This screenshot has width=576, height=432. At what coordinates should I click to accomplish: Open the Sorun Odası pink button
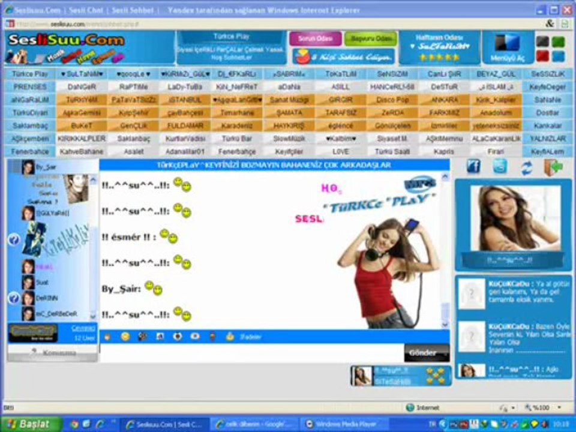pyautogui.click(x=315, y=38)
